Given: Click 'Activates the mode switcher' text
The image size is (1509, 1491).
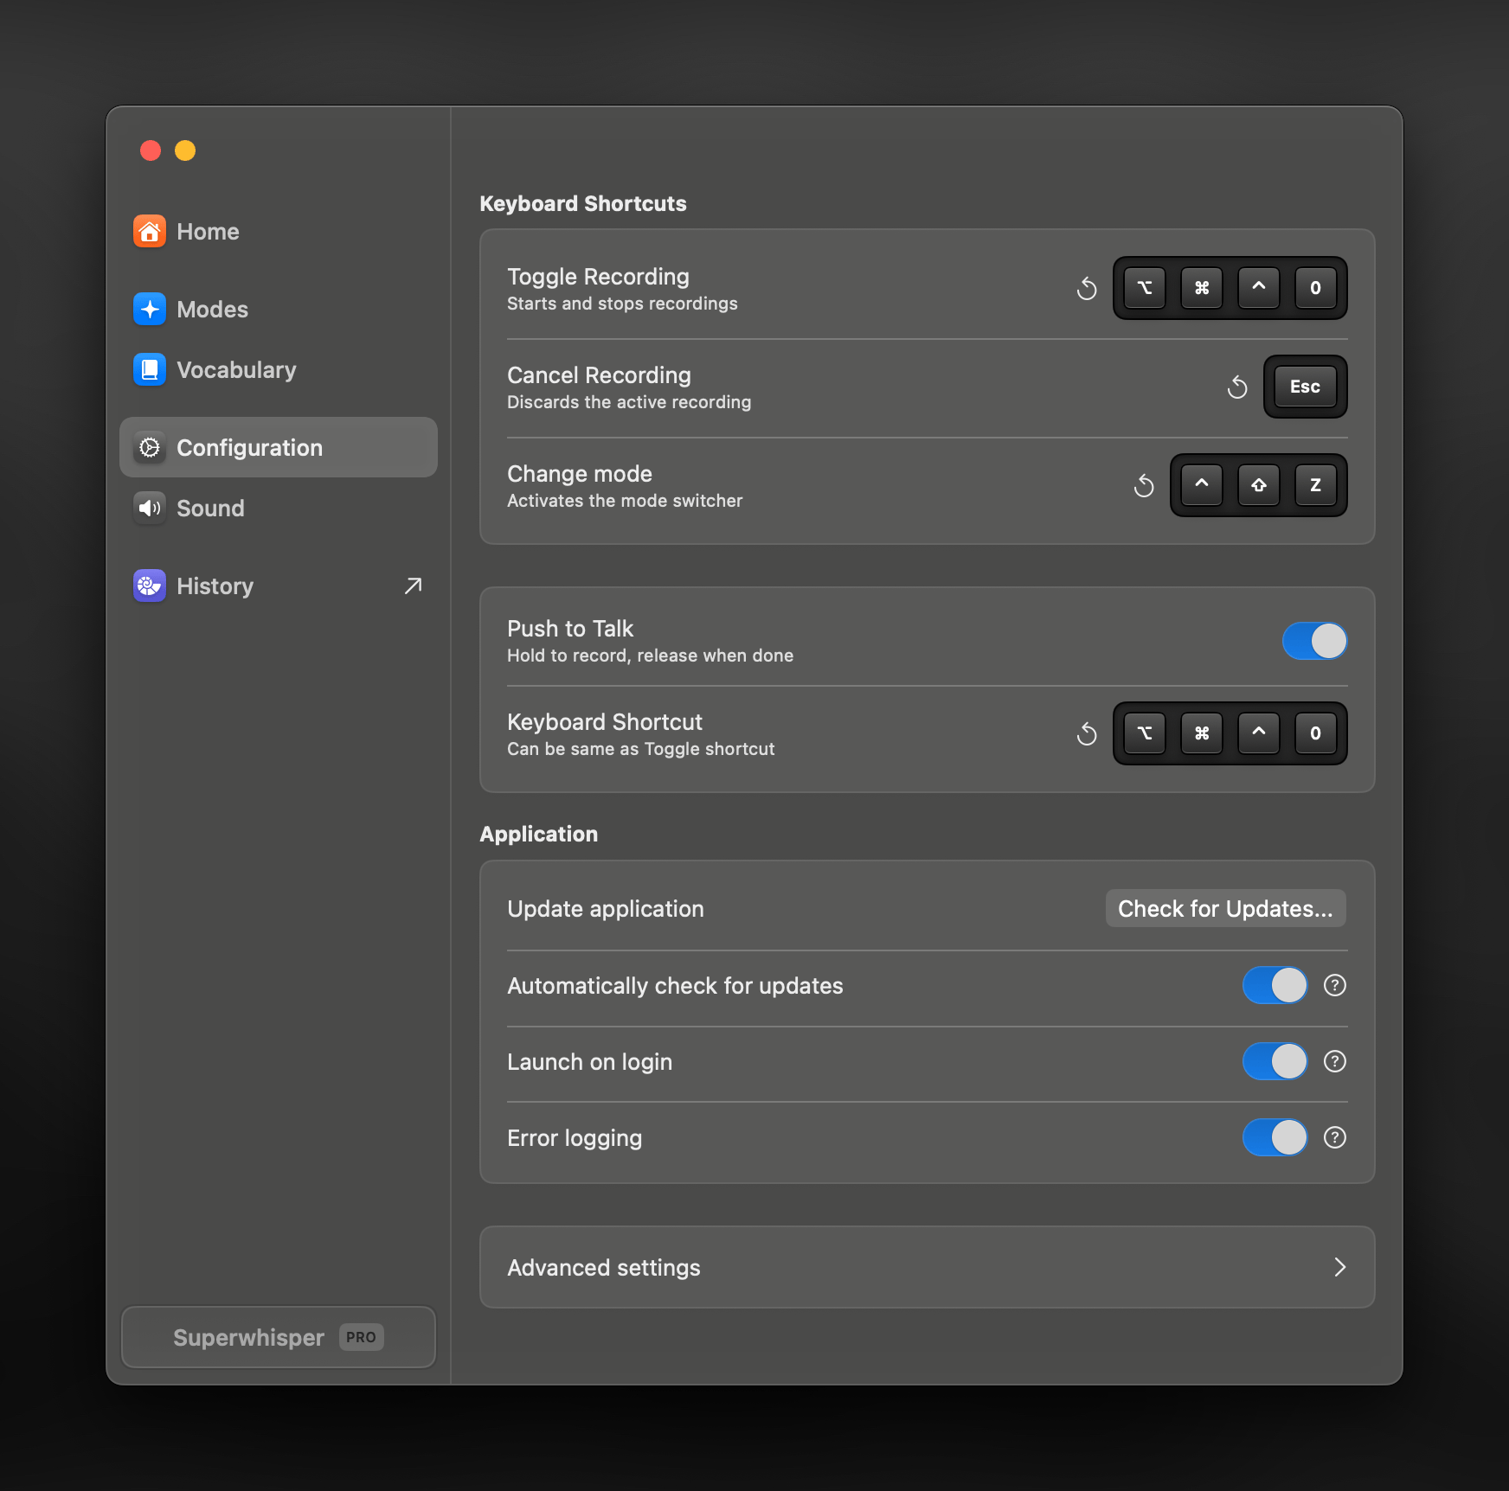Looking at the screenshot, I should [625, 501].
